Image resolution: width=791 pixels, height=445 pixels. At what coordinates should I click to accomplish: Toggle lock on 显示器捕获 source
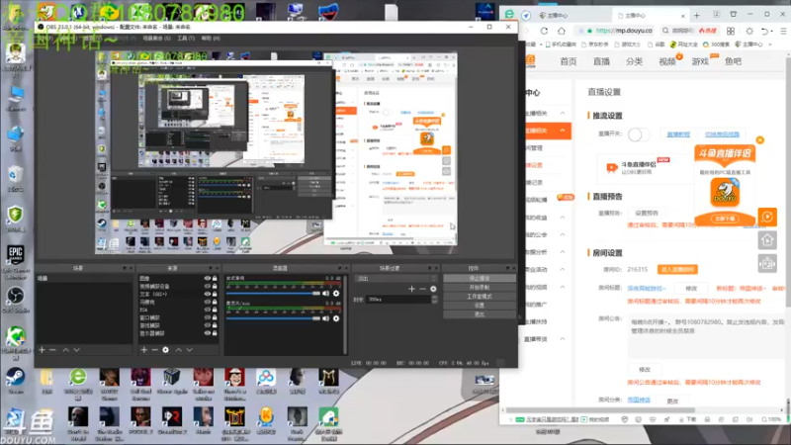215,333
